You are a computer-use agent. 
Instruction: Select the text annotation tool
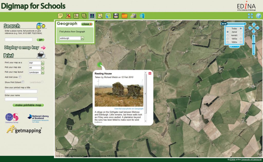click(60, 15)
